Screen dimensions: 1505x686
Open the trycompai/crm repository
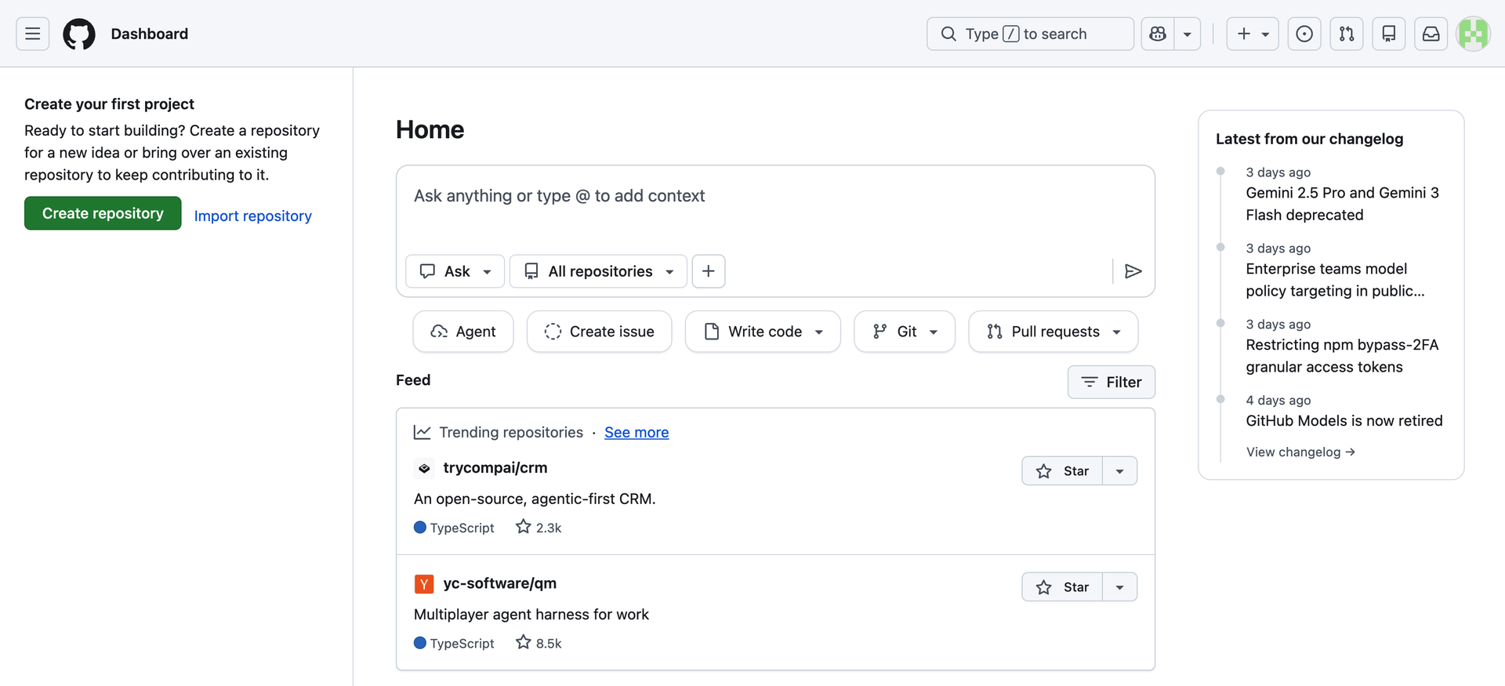pos(495,468)
